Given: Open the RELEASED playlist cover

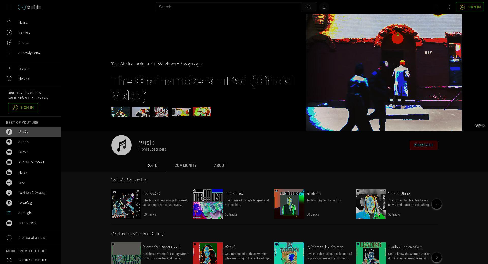Looking at the screenshot, I should (x=126, y=204).
